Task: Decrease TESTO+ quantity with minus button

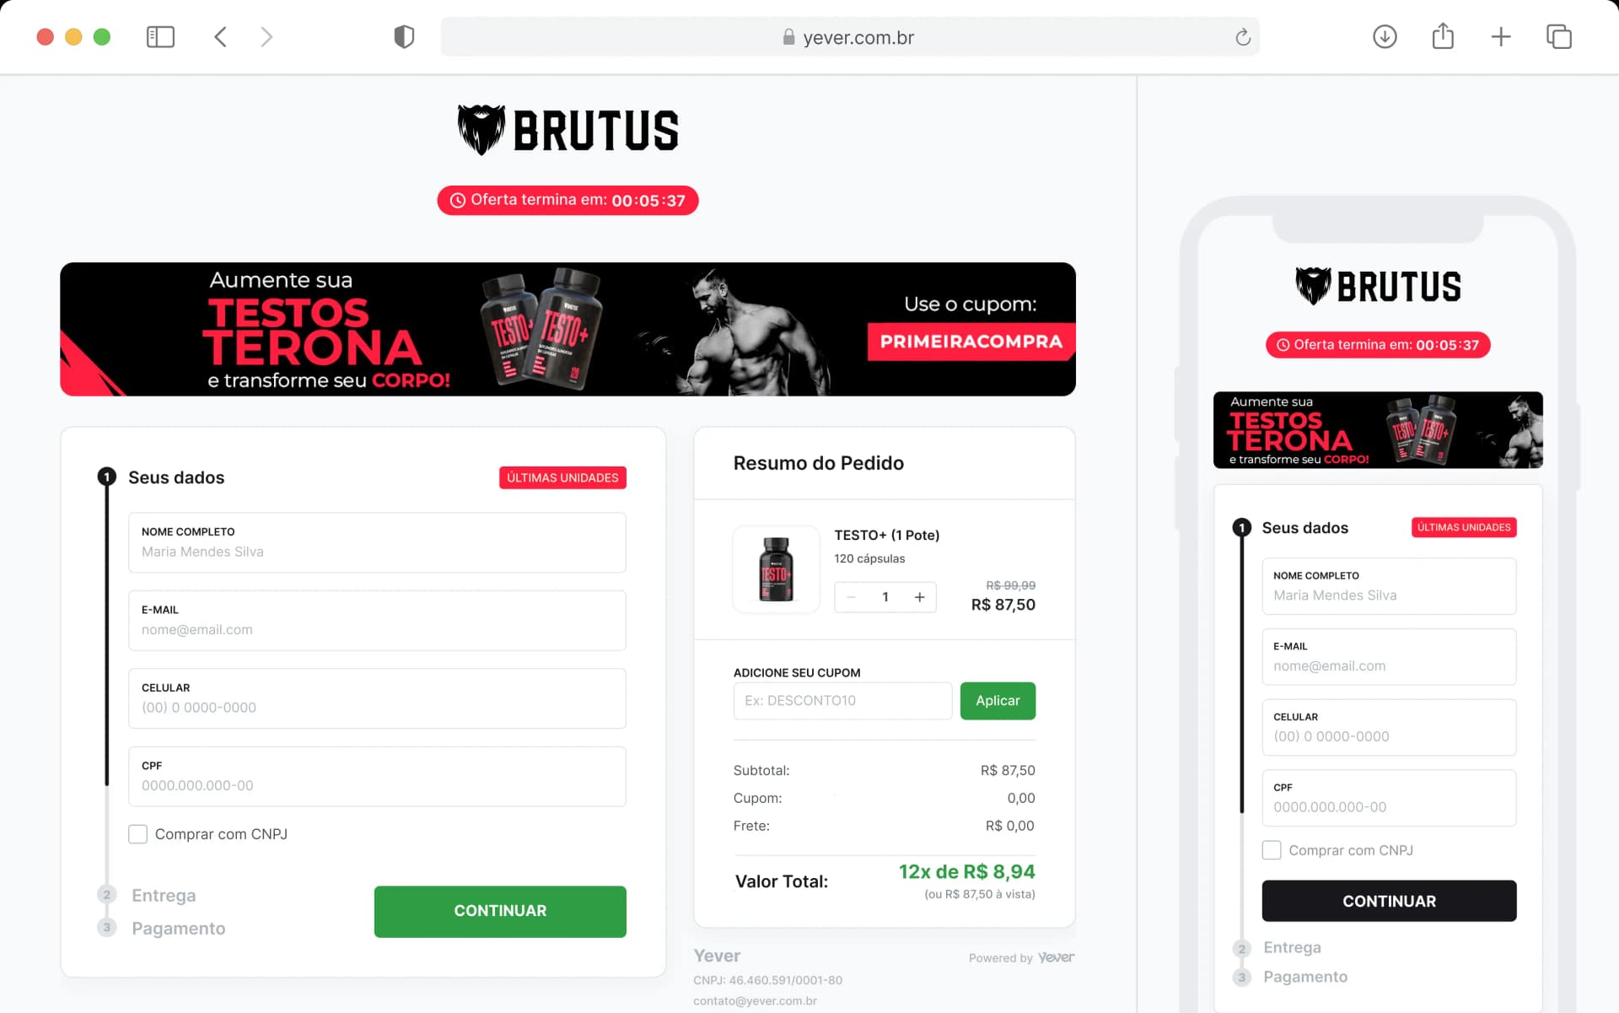Action: pos(852,597)
